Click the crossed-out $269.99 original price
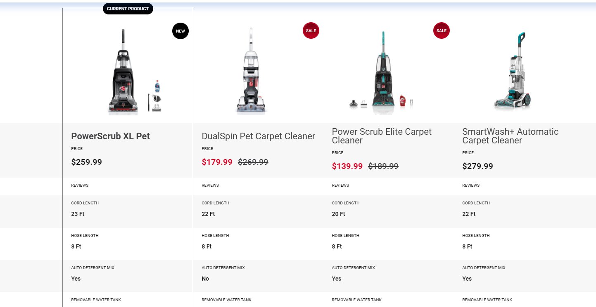Image resolution: width=596 pixels, height=307 pixels. click(253, 162)
